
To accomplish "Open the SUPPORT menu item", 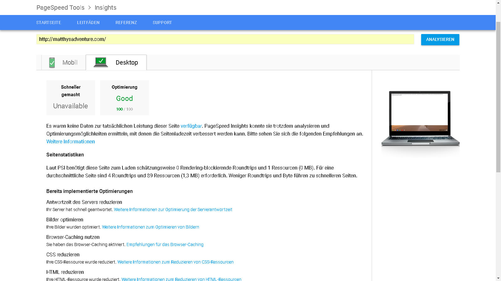I will pos(162,22).
